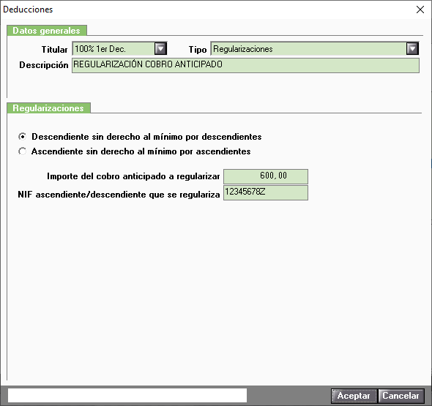
Task: Click the 'Importe del cobro anticipado a regularizar' label
Action: click(x=133, y=176)
